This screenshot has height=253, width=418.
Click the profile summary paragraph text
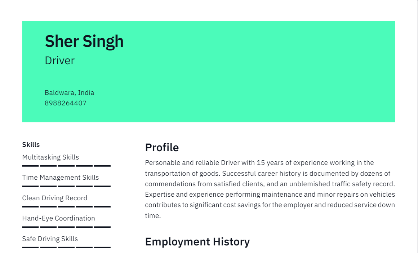pyautogui.click(x=270, y=189)
